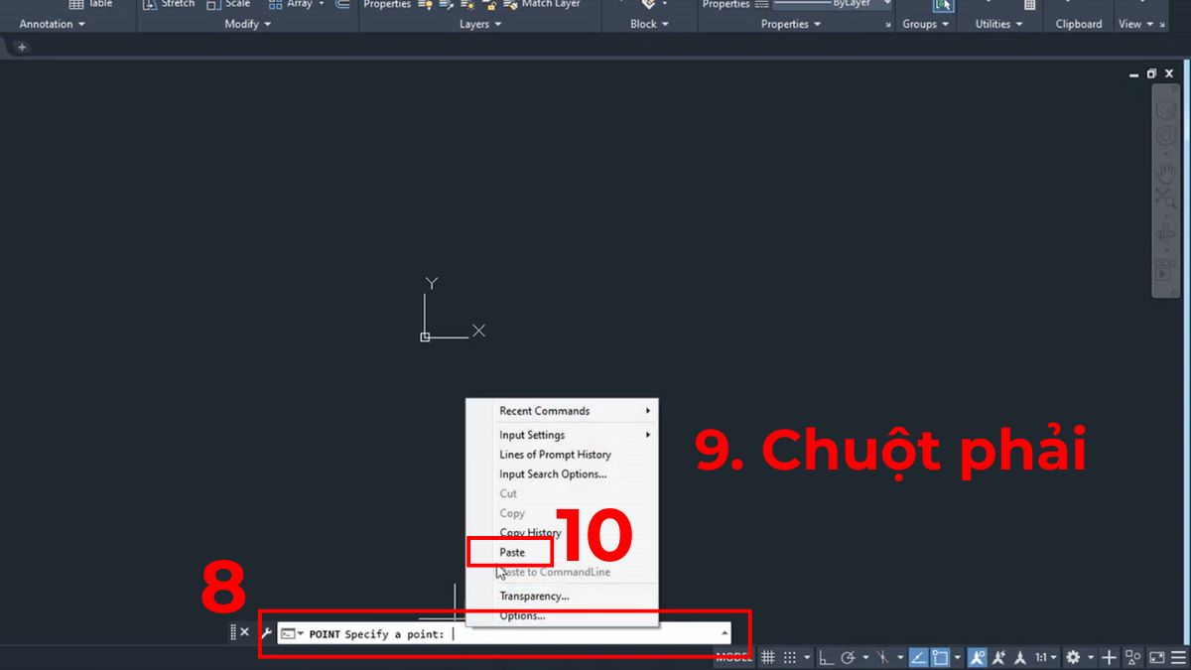
Task: Open the customization gear in status bar
Action: [1075, 657]
